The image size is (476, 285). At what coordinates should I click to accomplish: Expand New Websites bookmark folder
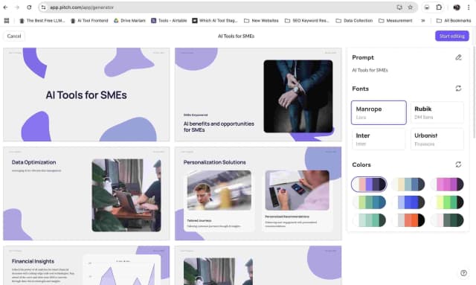tap(261, 21)
